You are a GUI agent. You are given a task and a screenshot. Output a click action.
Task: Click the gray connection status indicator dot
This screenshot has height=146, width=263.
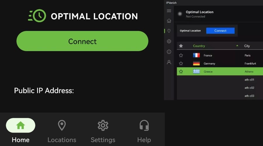[x=180, y=14]
